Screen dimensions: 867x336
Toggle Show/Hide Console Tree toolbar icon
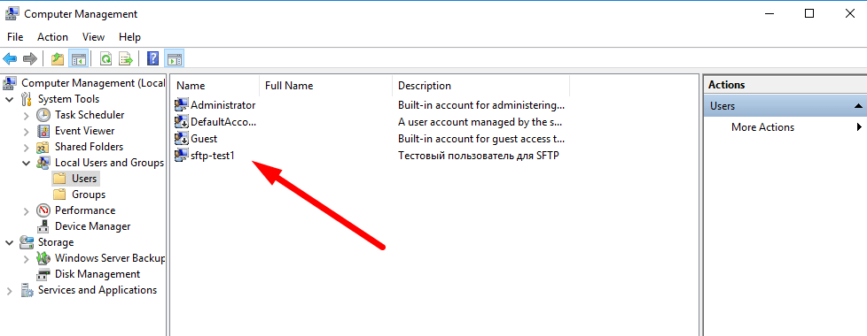[78, 58]
